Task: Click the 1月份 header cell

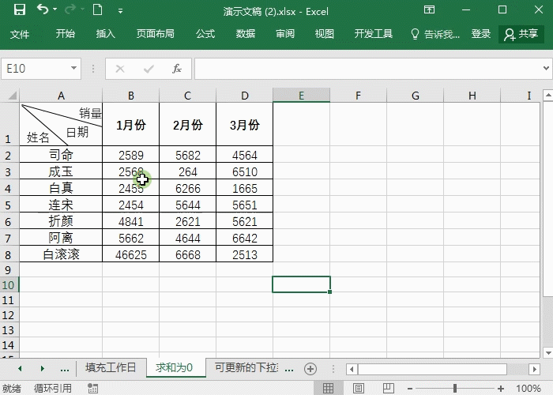Action: 131,124
